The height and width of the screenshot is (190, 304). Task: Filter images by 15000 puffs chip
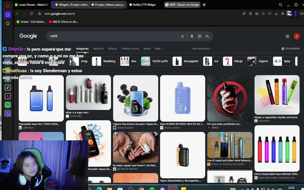pos(156,61)
